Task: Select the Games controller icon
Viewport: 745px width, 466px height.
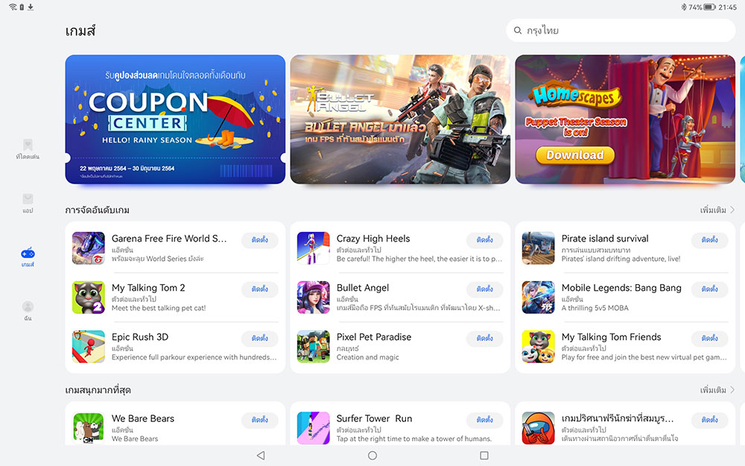Action: 28,254
